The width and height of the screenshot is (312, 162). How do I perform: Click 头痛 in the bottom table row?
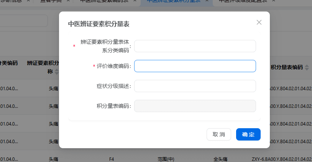click(54, 159)
